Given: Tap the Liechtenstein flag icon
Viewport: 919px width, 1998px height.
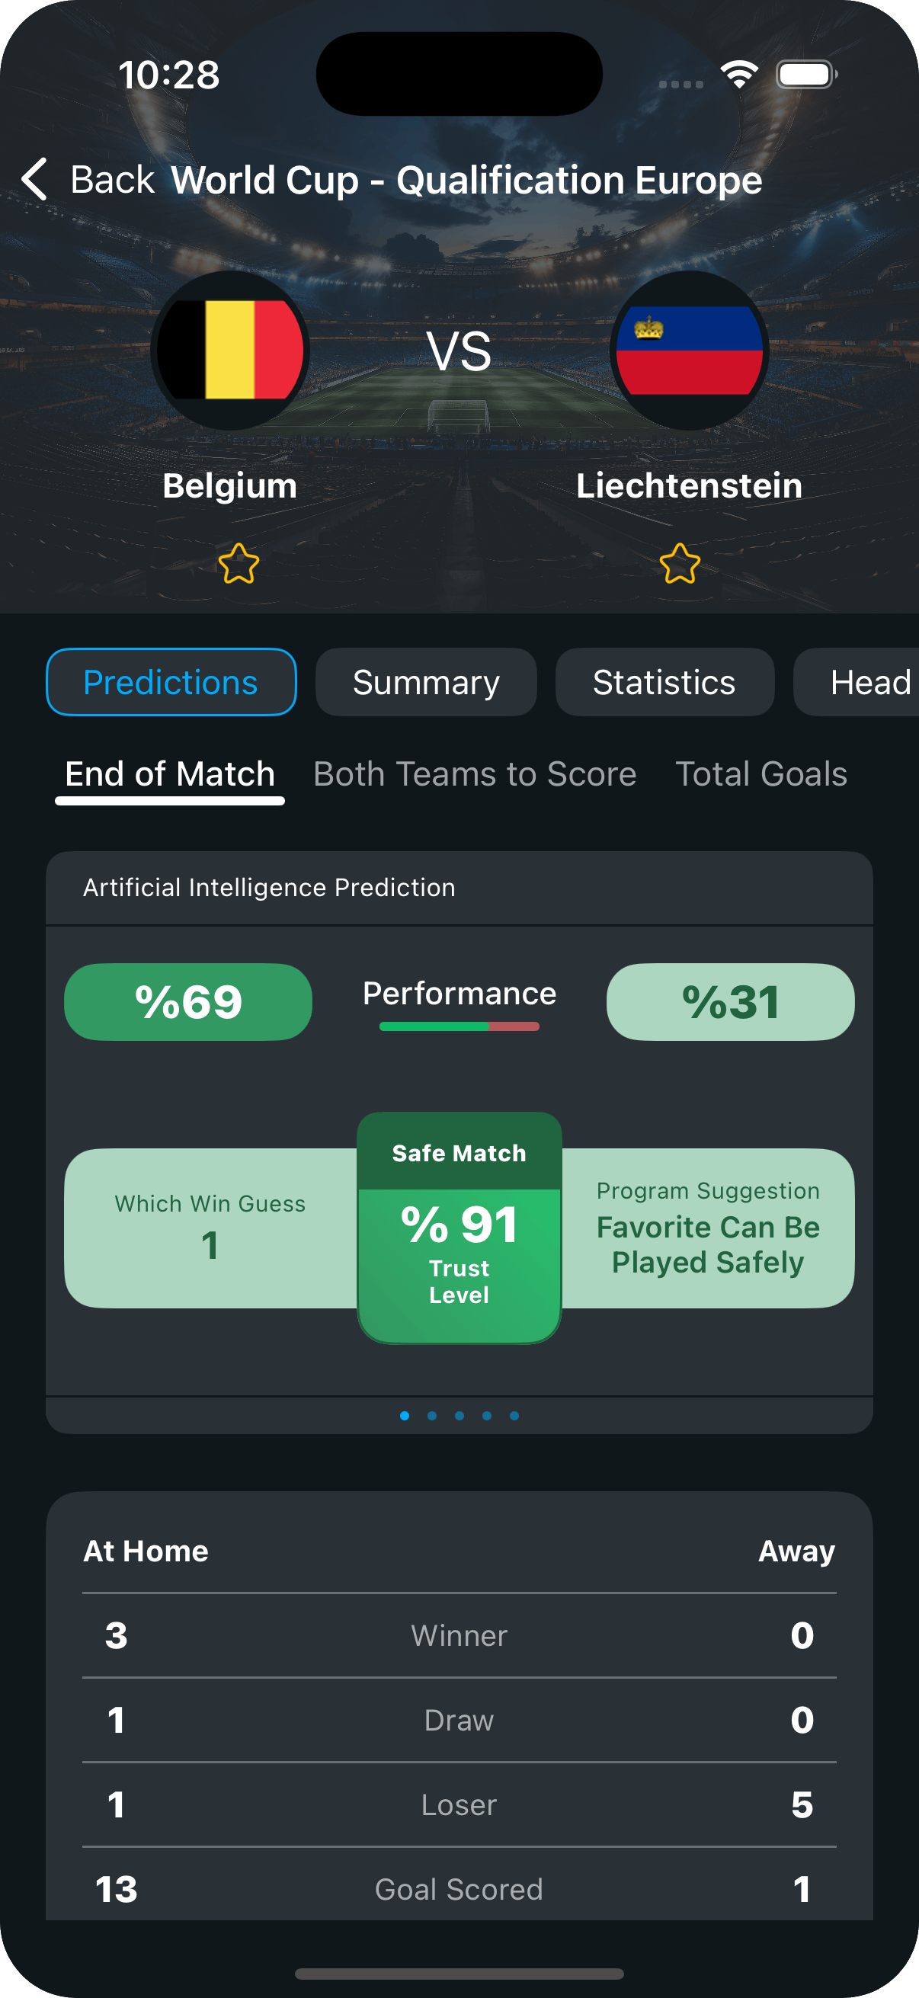Looking at the screenshot, I should tap(689, 351).
